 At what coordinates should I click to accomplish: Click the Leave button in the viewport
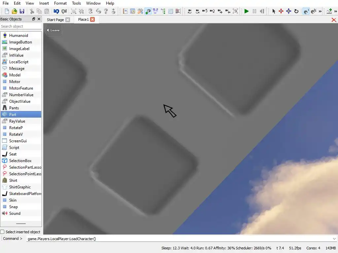coord(53,30)
